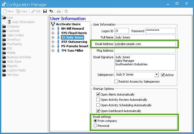Open the Business Activities folder
This screenshot has width=194, height=134.
[x=17, y=57]
